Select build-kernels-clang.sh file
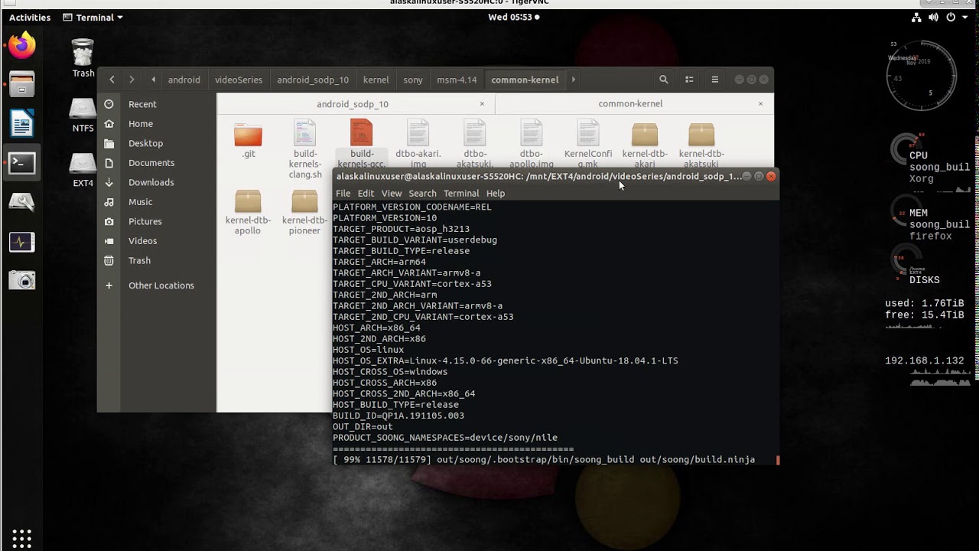This screenshot has height=551, width=979. [304, 150]
